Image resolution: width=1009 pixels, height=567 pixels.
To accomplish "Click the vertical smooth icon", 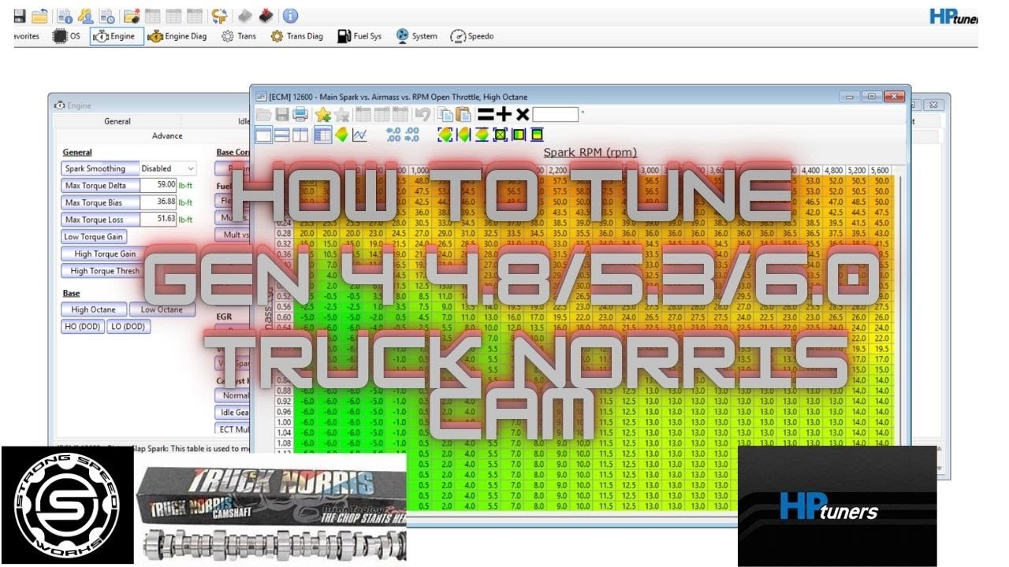I will click(x=536, y=135).
